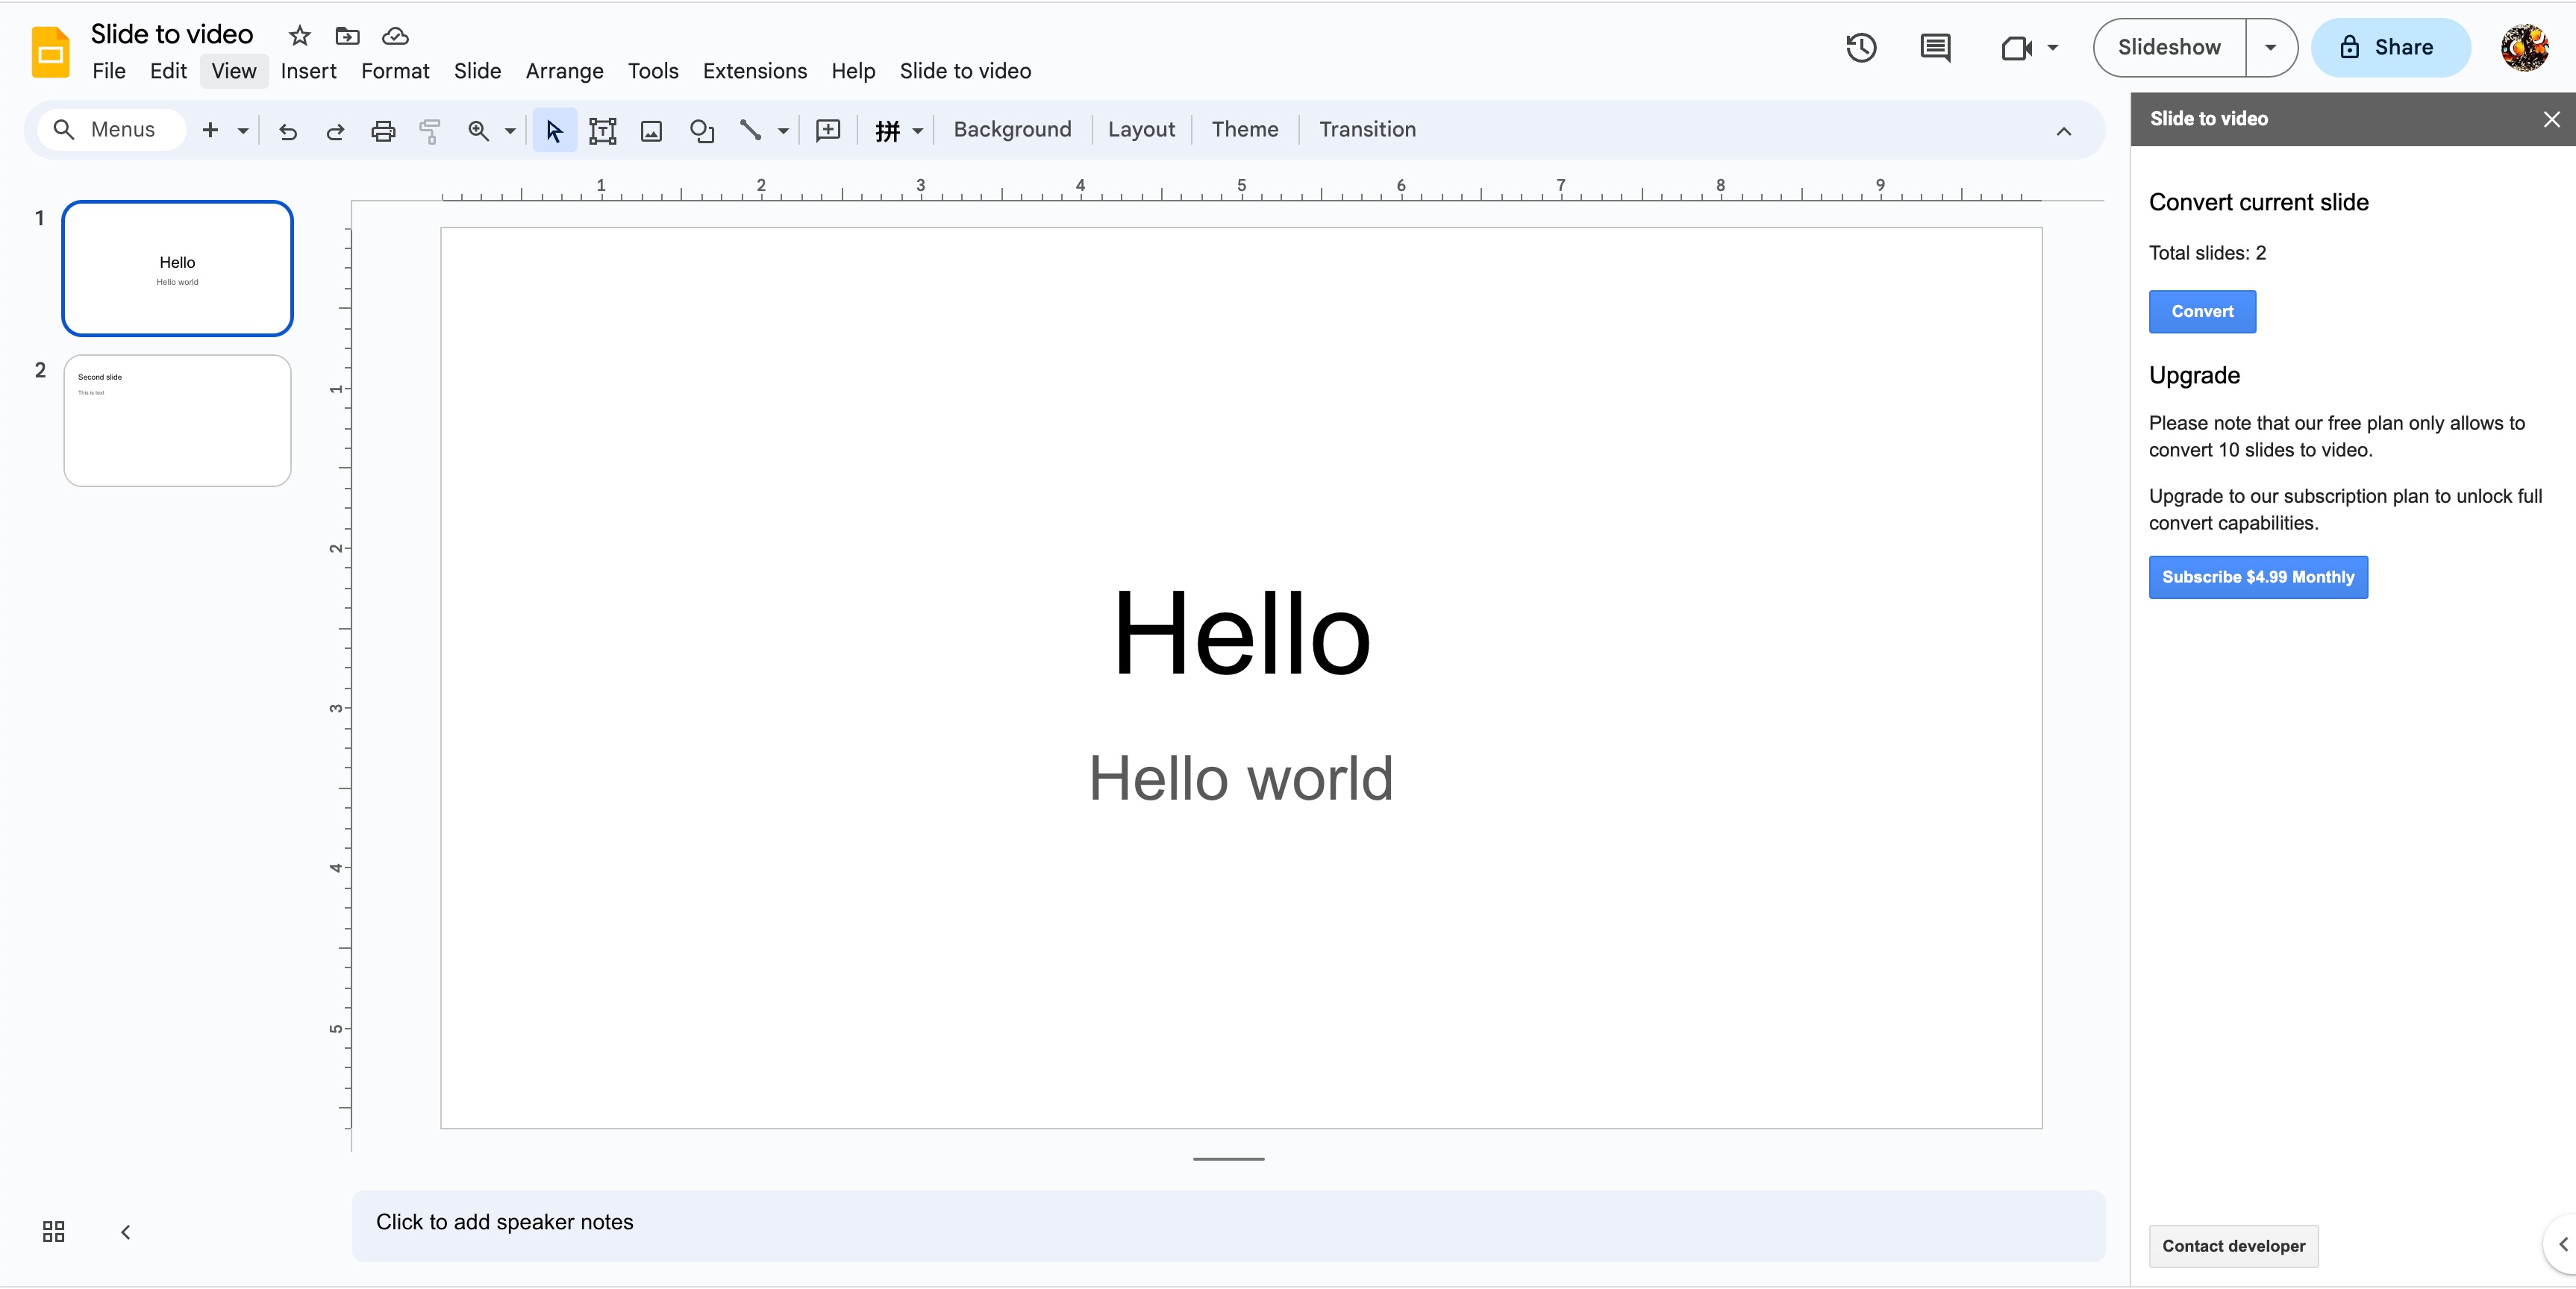Open the zoom level dropdown arrow
The image size is (2576, 1289).
tap(510, 131)
